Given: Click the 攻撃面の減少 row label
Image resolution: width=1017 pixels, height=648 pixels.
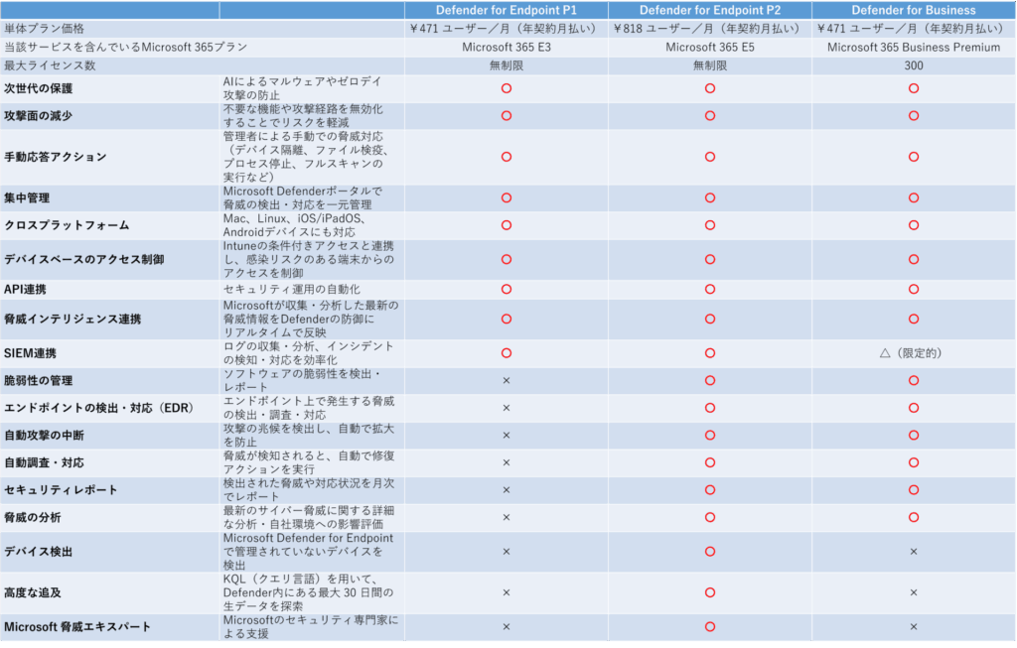Looking at the screenshot, I should point(39,115).
